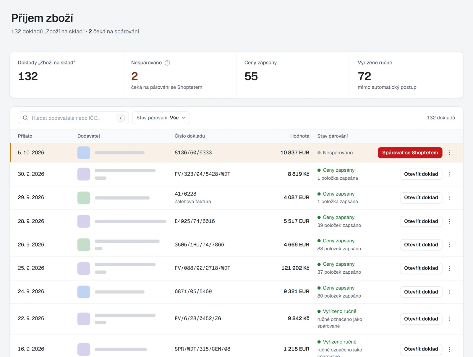The image size is (473, 357).
Task: Click supplier avatar in the 26. 9. 2026 row
Action: coord(84,245)
